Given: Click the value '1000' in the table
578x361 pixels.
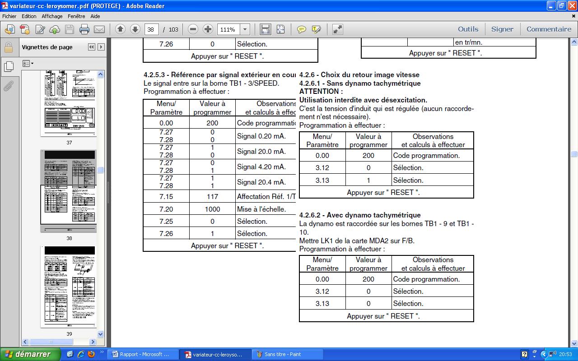Looking at the screenshot, I should point(212,209).
